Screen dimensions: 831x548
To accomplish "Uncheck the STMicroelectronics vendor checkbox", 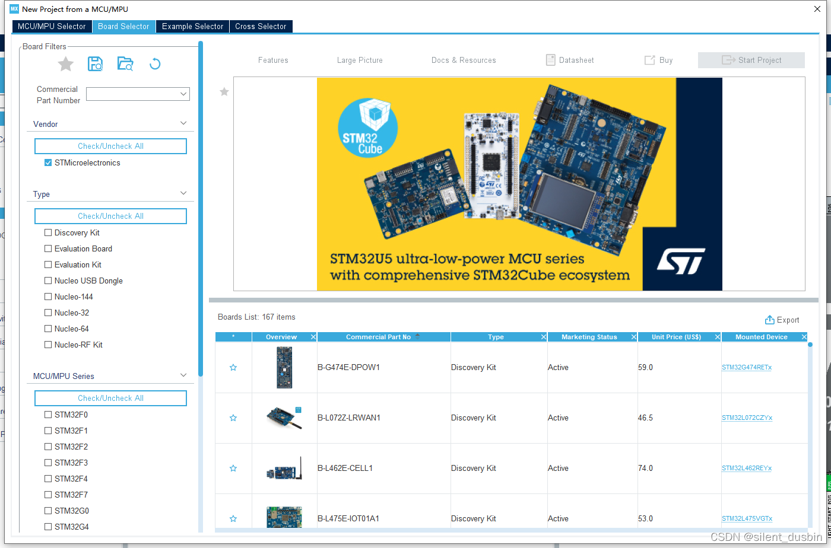I will click(x=48, y=163).
